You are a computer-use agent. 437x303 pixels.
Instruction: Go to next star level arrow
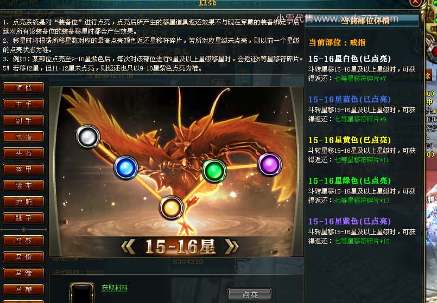click(232, 247)
